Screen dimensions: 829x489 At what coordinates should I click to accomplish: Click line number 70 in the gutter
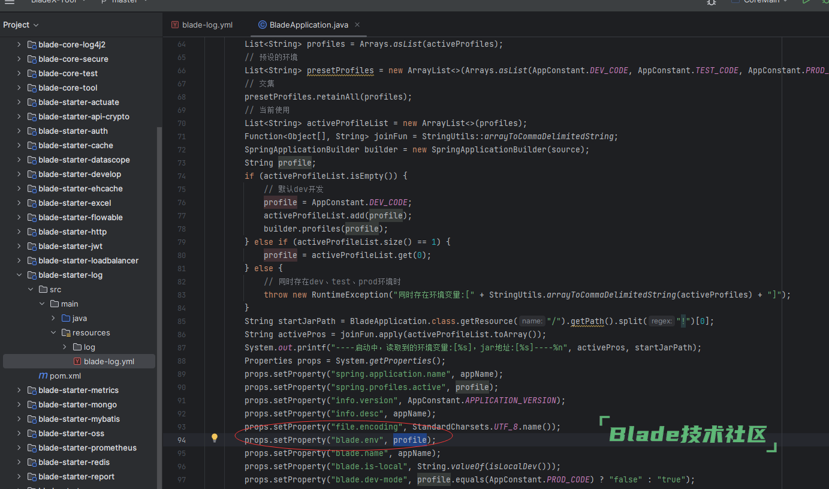(182, 123)
